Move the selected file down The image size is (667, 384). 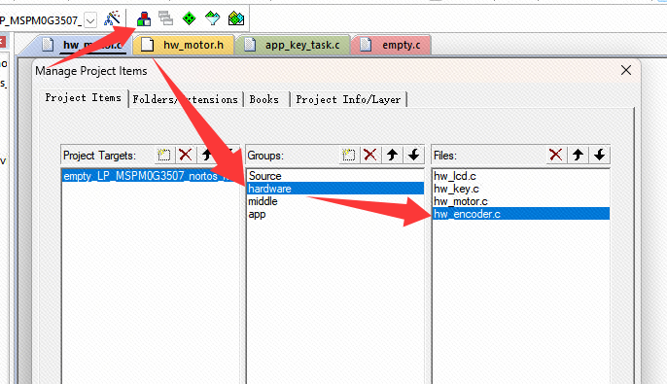click(599, 155)
